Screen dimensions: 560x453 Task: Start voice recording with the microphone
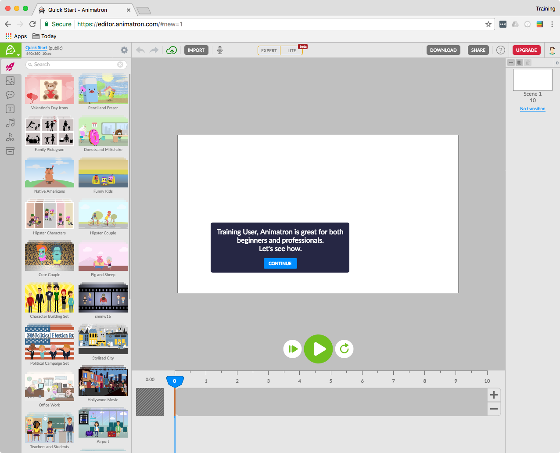click(220, 50)
